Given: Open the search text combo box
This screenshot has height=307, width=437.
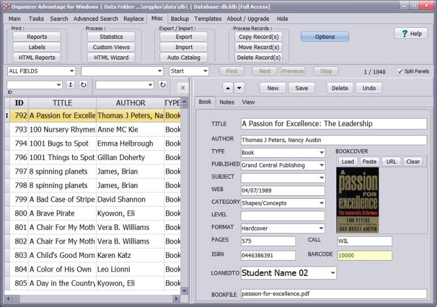Looking at the screenshot, I should (x=160, y=71).
